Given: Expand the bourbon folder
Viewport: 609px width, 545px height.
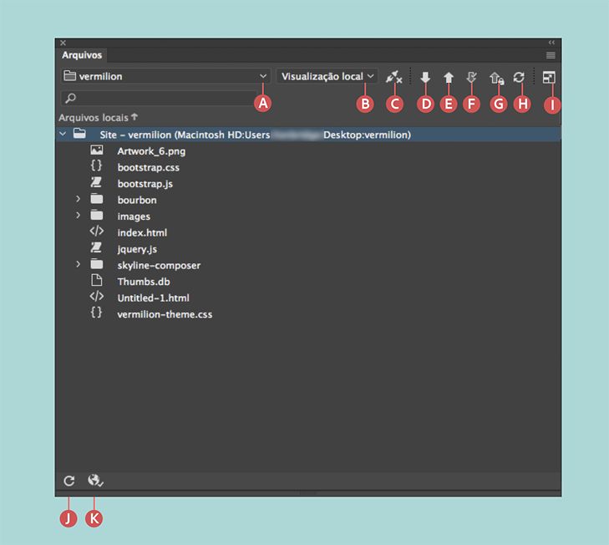Looking at the screenshot, I should pyautogui.click(x=78, y=199).
